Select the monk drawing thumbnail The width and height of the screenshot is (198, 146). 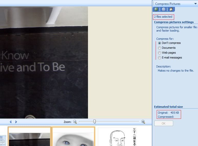click(x=117, y=137)
